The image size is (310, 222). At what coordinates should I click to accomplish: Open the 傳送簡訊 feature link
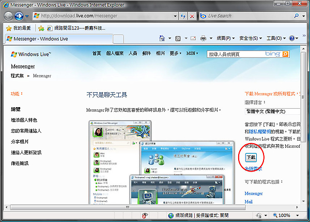coord(20,163)
